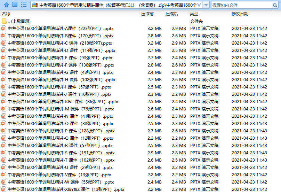Sort files by 名称 column header

click(6, 14)
